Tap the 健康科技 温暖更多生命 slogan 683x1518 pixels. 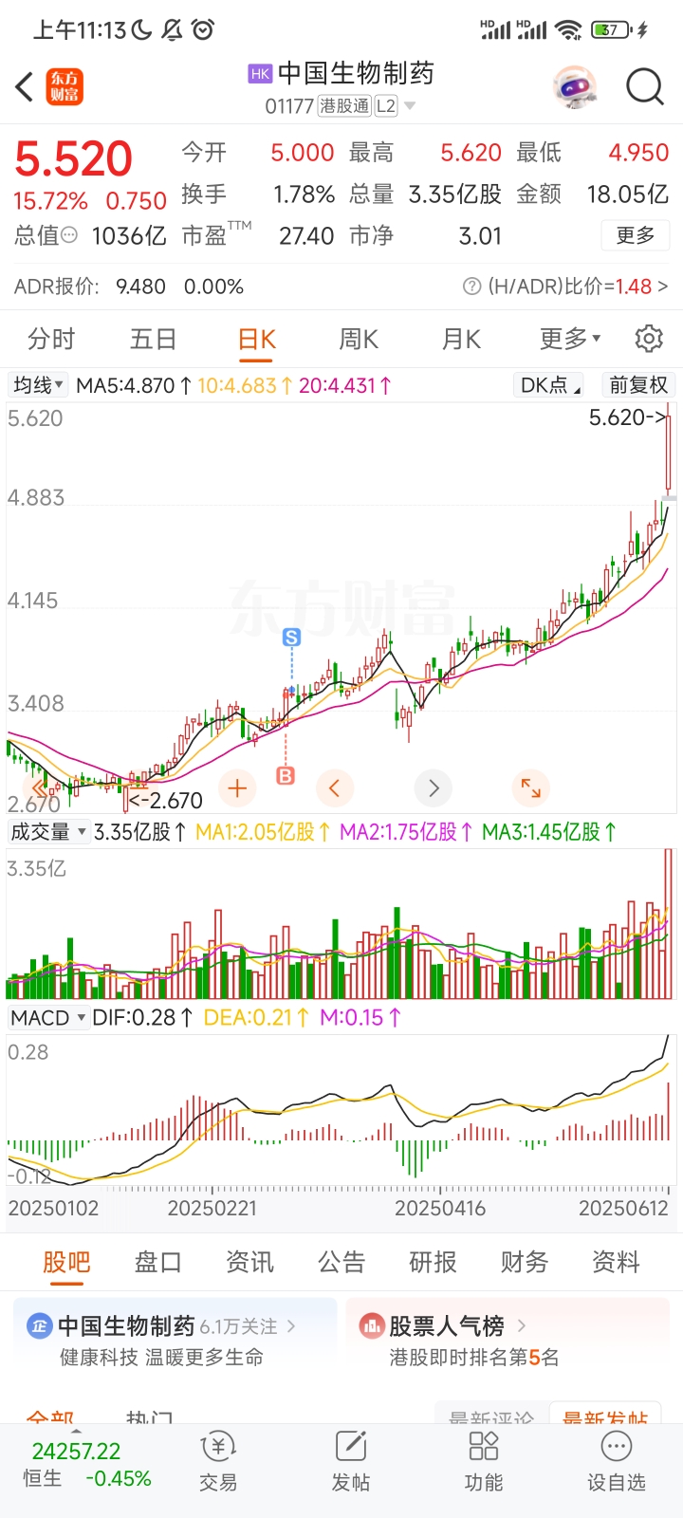coord(161,1358)
